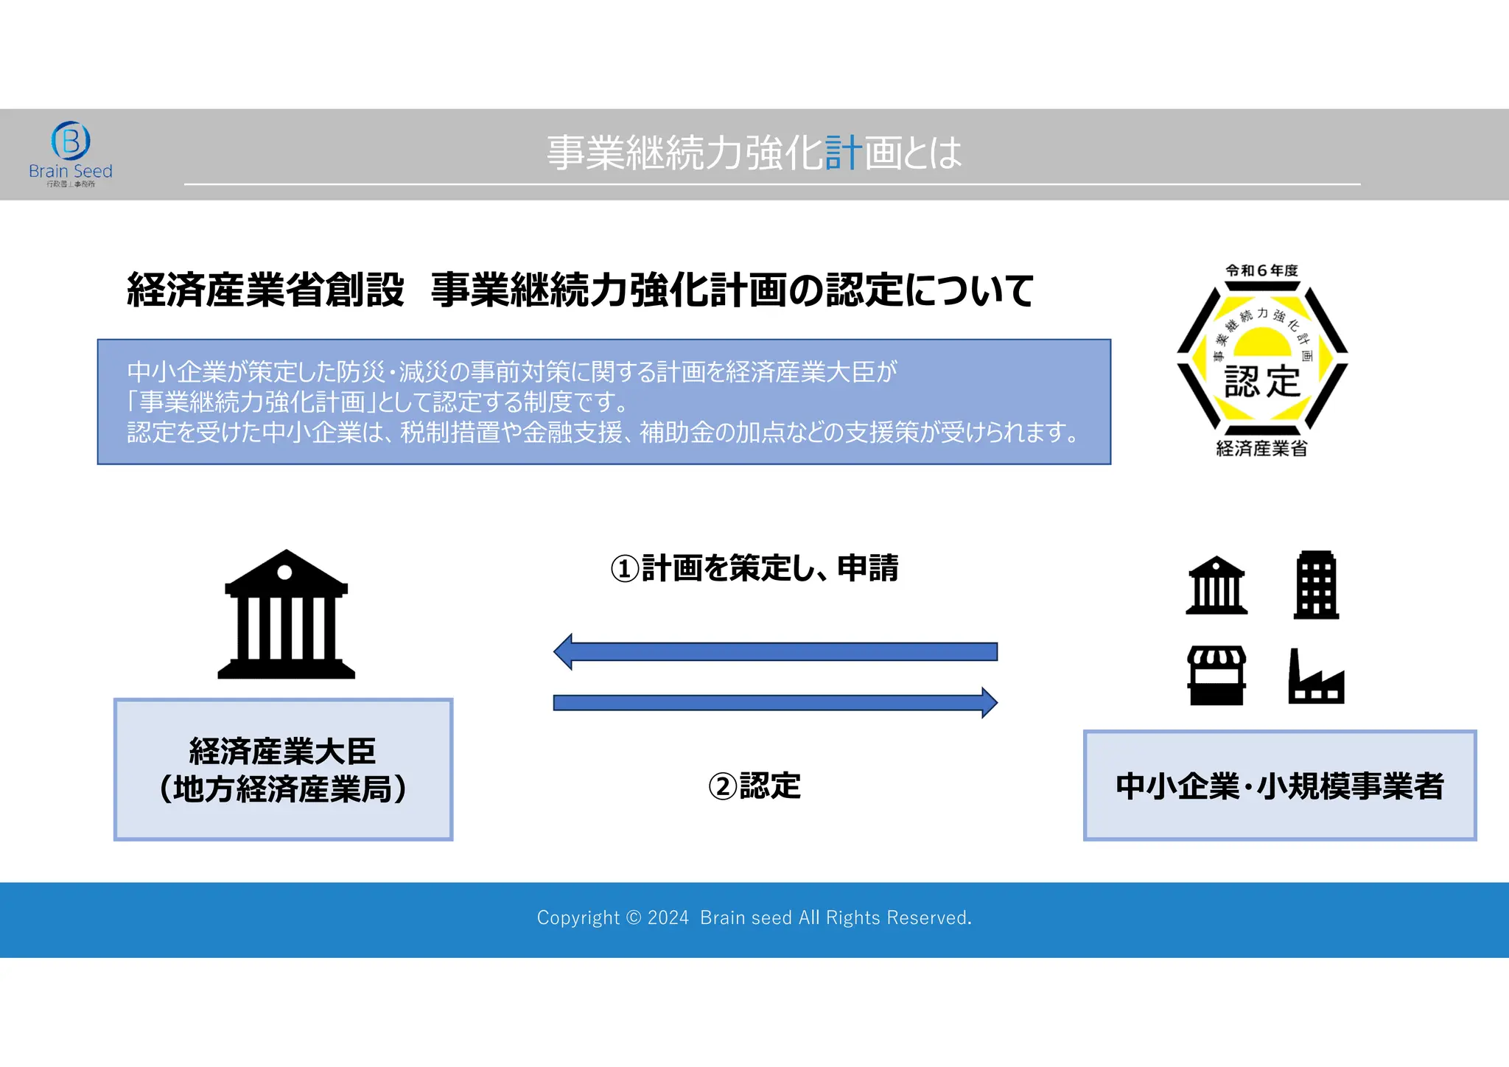Click the 経済産業省 caption below badge
The height and width of the screenshot is (1067, 1509).
1261,448
